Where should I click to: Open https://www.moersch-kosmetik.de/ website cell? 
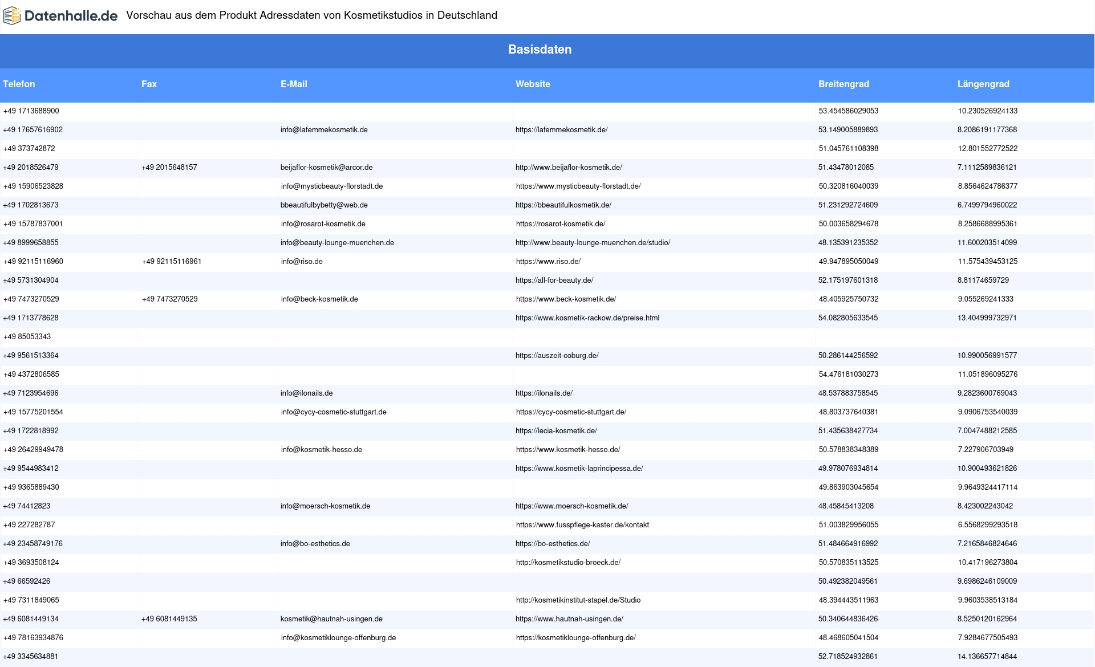point(571,506)
